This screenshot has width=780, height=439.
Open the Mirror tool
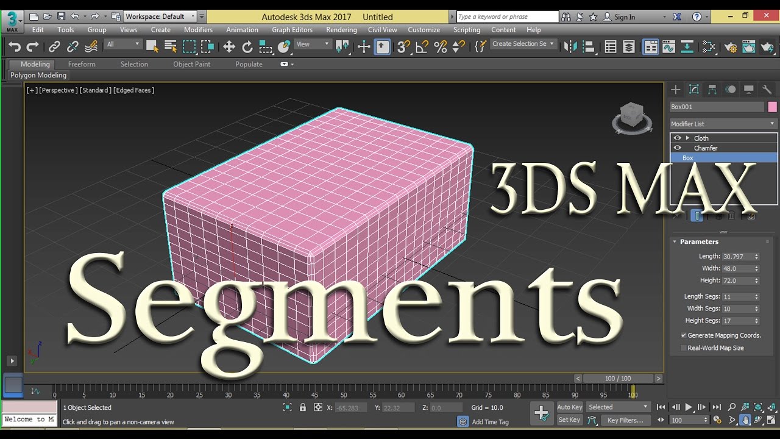point(570,46)
